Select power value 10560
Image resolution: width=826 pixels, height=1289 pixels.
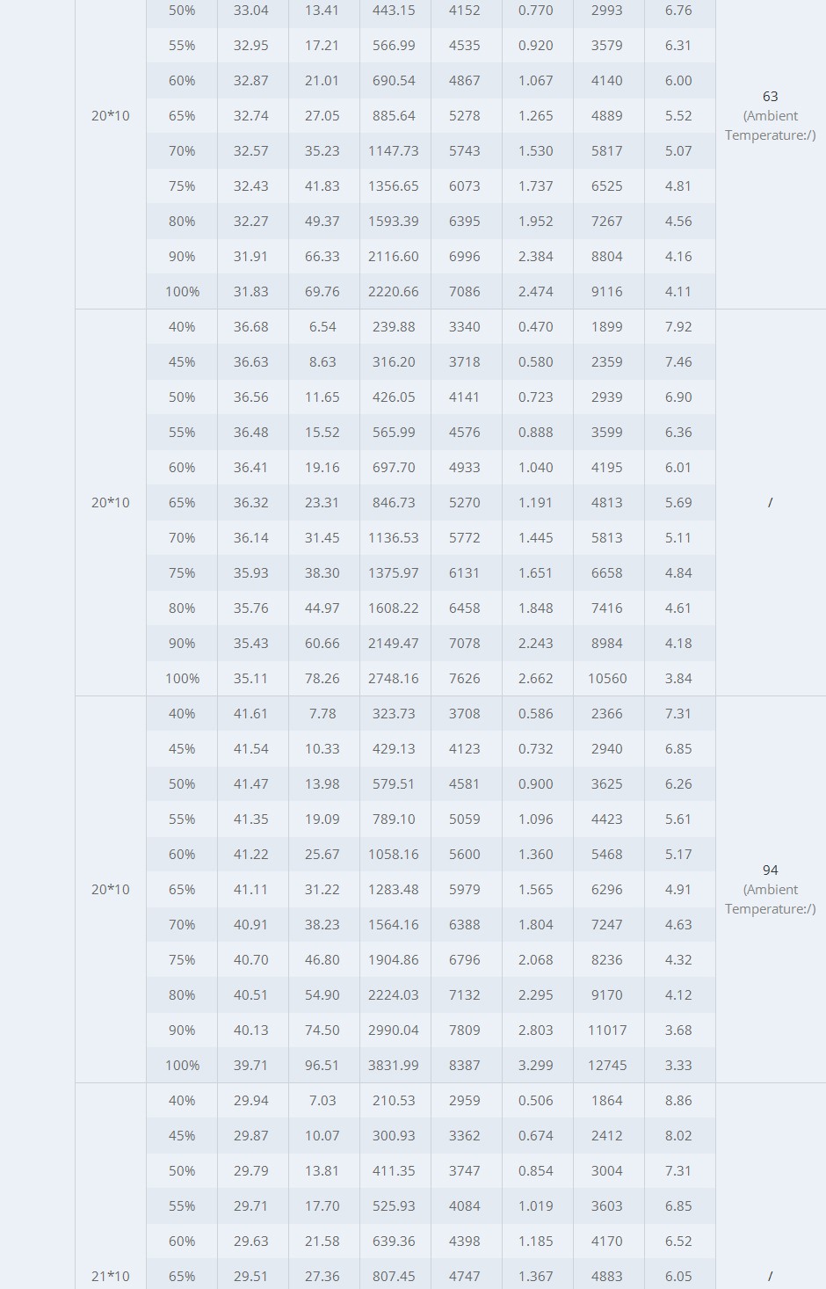tap(607, 679)
